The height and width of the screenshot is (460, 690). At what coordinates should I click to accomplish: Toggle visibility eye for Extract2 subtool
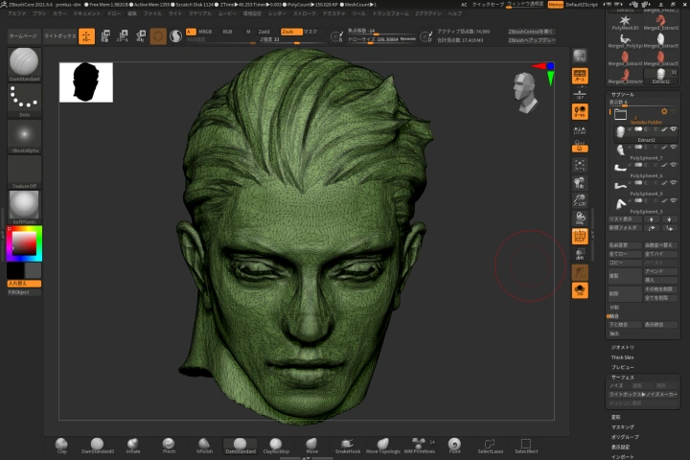(x=674, y=129)
